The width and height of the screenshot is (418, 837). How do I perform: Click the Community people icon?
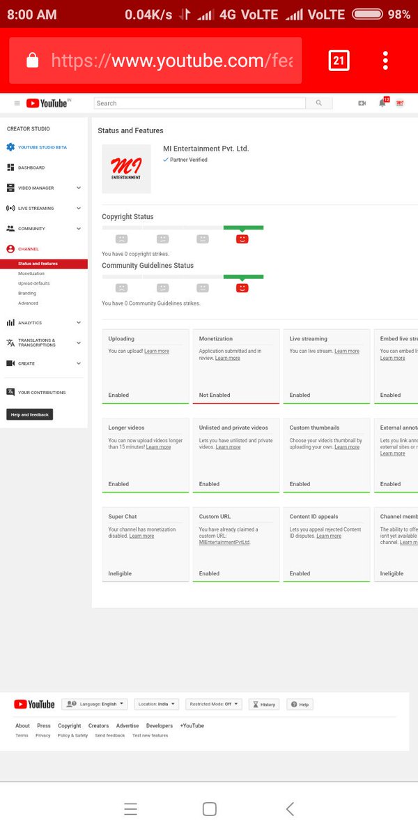[x=10, y=228]
